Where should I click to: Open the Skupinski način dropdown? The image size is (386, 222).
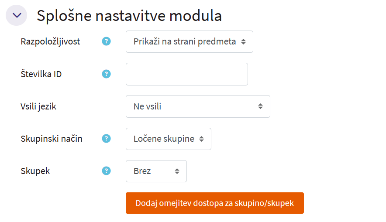(x=168, y=139)
